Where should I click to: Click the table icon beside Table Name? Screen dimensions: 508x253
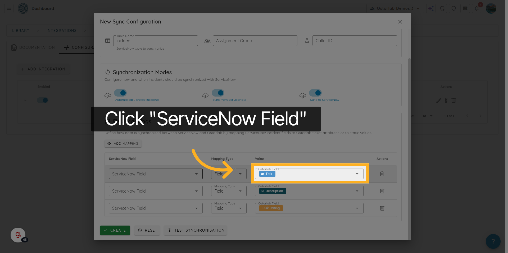(108, 41)
